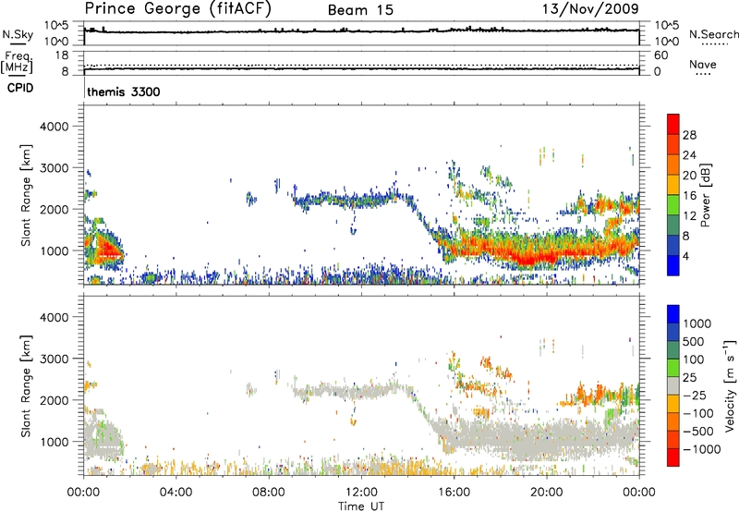Select the 'Time UT' axis title

click(361, 506)
